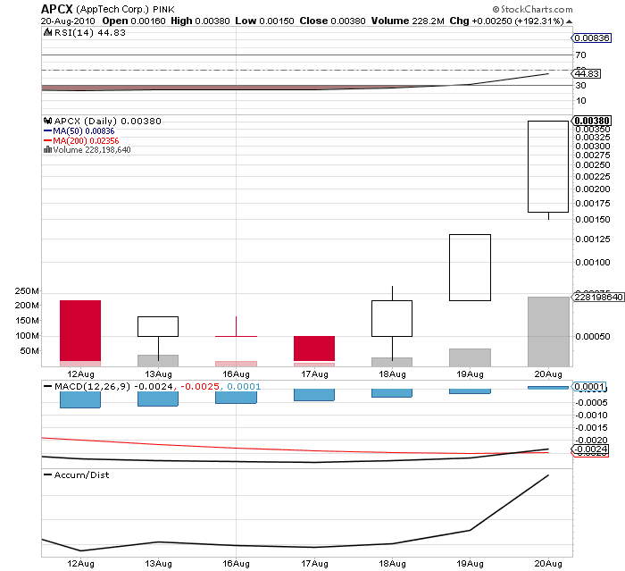Click the 228198640 volume marker on right axis

(x=598, y=298)
